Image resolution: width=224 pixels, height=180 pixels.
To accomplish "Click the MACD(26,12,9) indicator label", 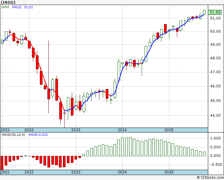I will pos(14,135).
